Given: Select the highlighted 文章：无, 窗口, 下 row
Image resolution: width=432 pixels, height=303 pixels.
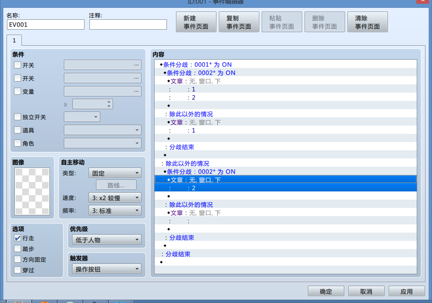Looking at the screenshot, I should coord(285,180).
